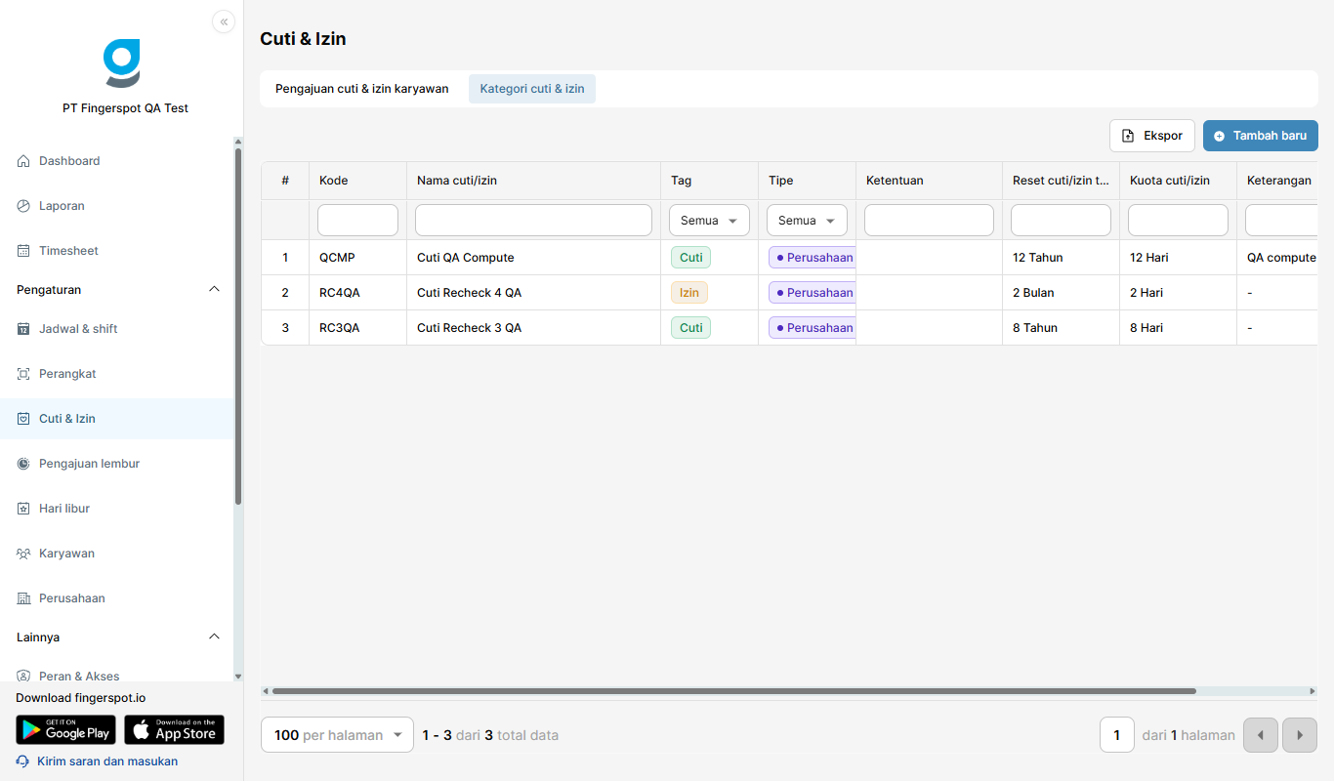Click the headset feedback icon
1334x781 pixels.
click(x=22, y=761)
